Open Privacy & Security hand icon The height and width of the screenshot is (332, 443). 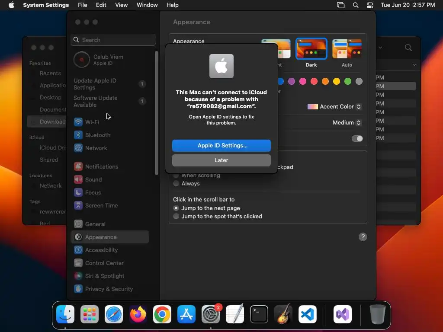tap(78, 289)
